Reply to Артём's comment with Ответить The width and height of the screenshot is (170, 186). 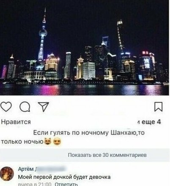pyautogui.click(x=66, y=184)
